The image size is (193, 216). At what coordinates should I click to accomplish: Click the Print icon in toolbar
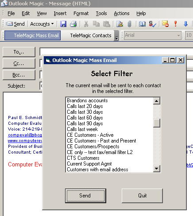click(73, 24)
